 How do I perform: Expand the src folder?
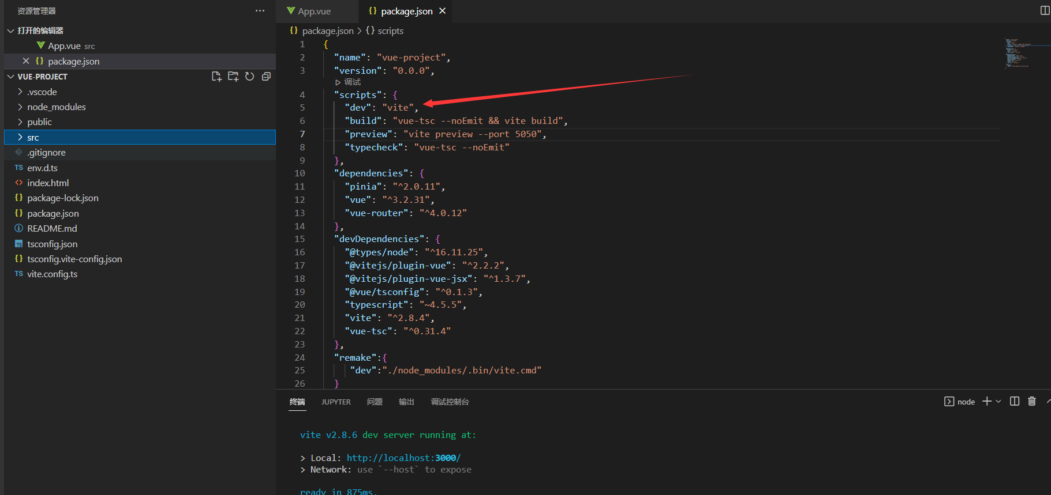pyautogui.click(x=33, y=138)
